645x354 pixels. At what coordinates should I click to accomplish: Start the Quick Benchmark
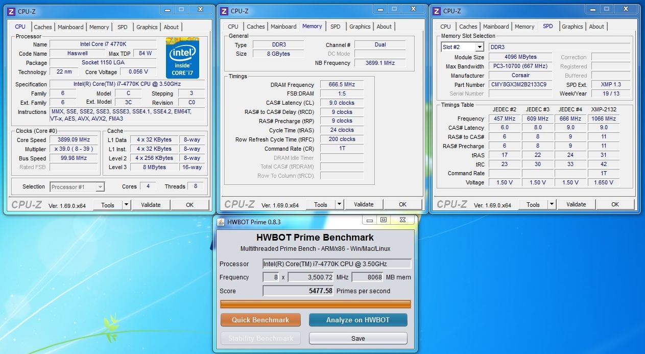coord(260,320)
